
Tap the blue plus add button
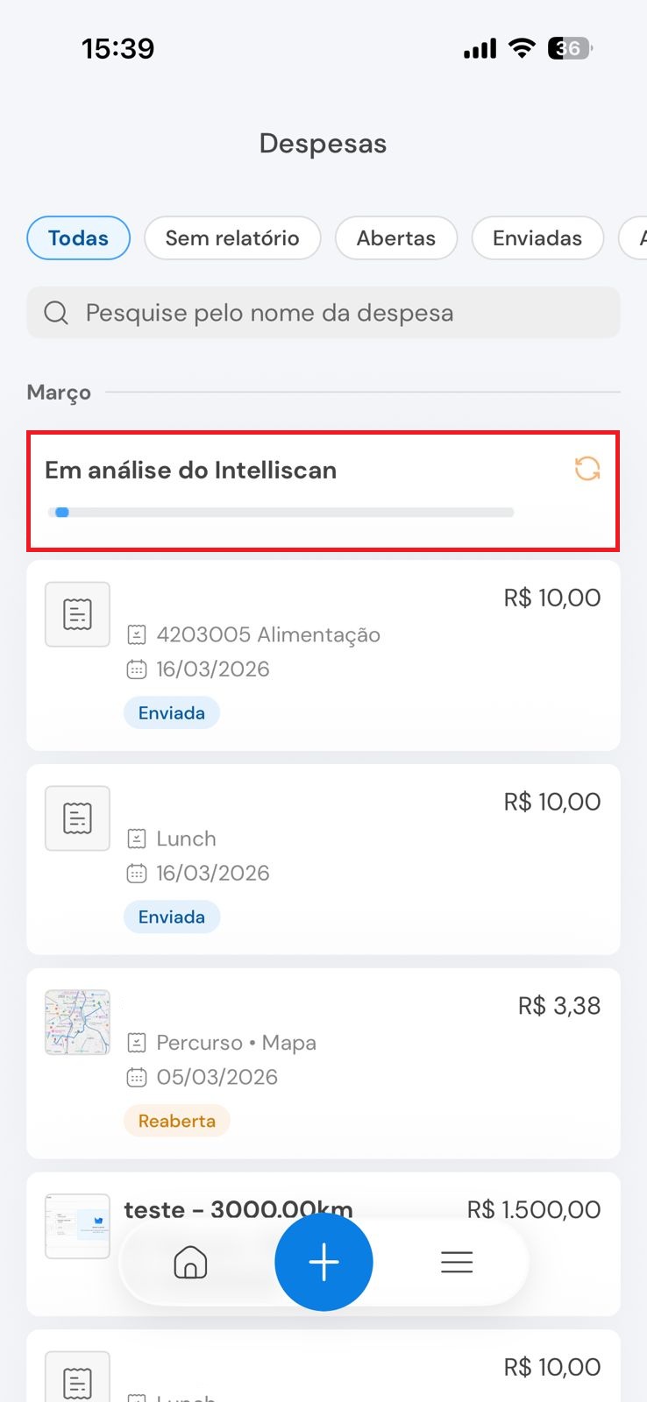(x=323, y=1262)
